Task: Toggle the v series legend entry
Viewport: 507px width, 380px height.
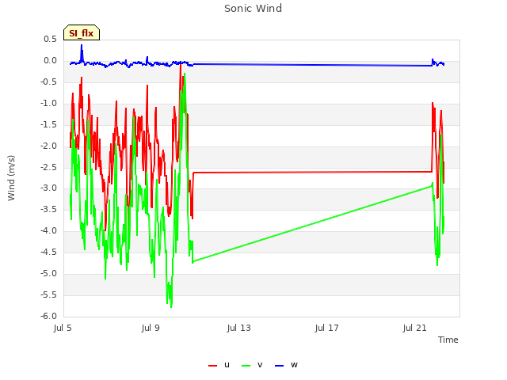Action: tap(252, 365)
